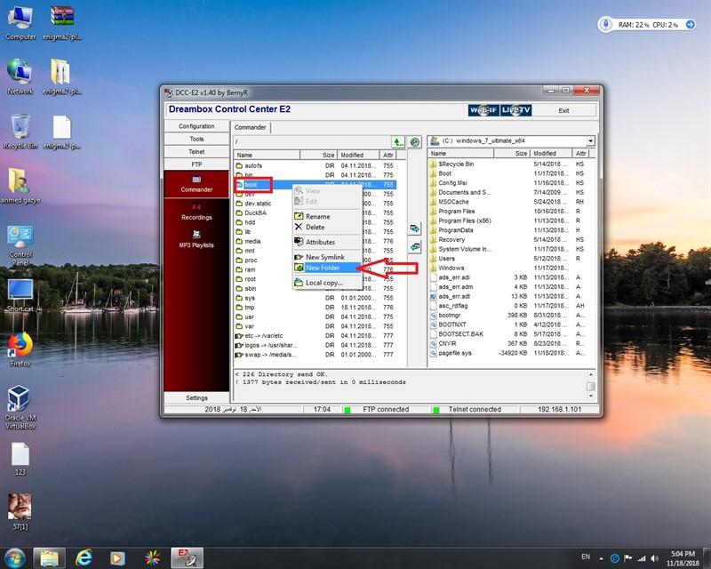Click the clock in the taskbar
The image size is (711, 569).
683,558
